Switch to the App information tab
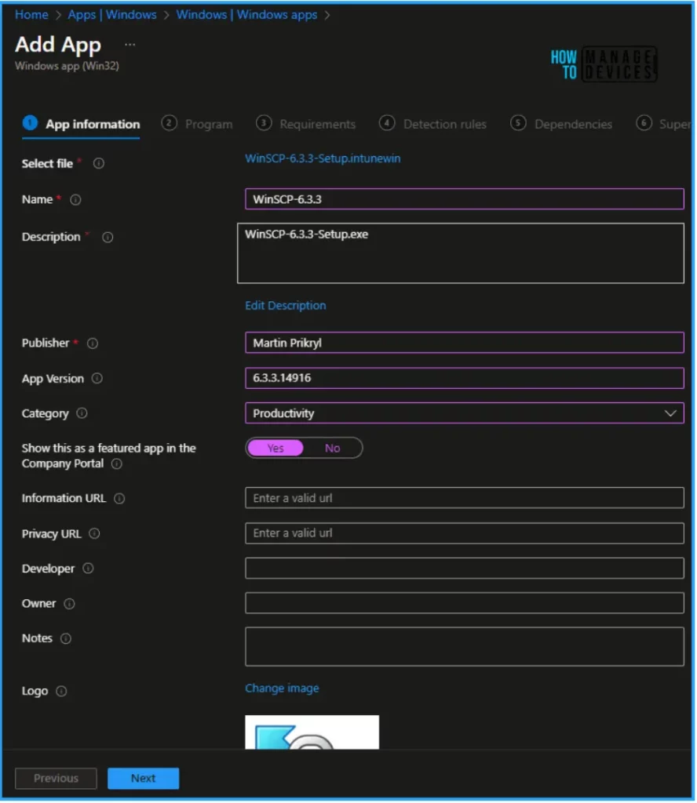697x803 pixels. pos(82,125)
